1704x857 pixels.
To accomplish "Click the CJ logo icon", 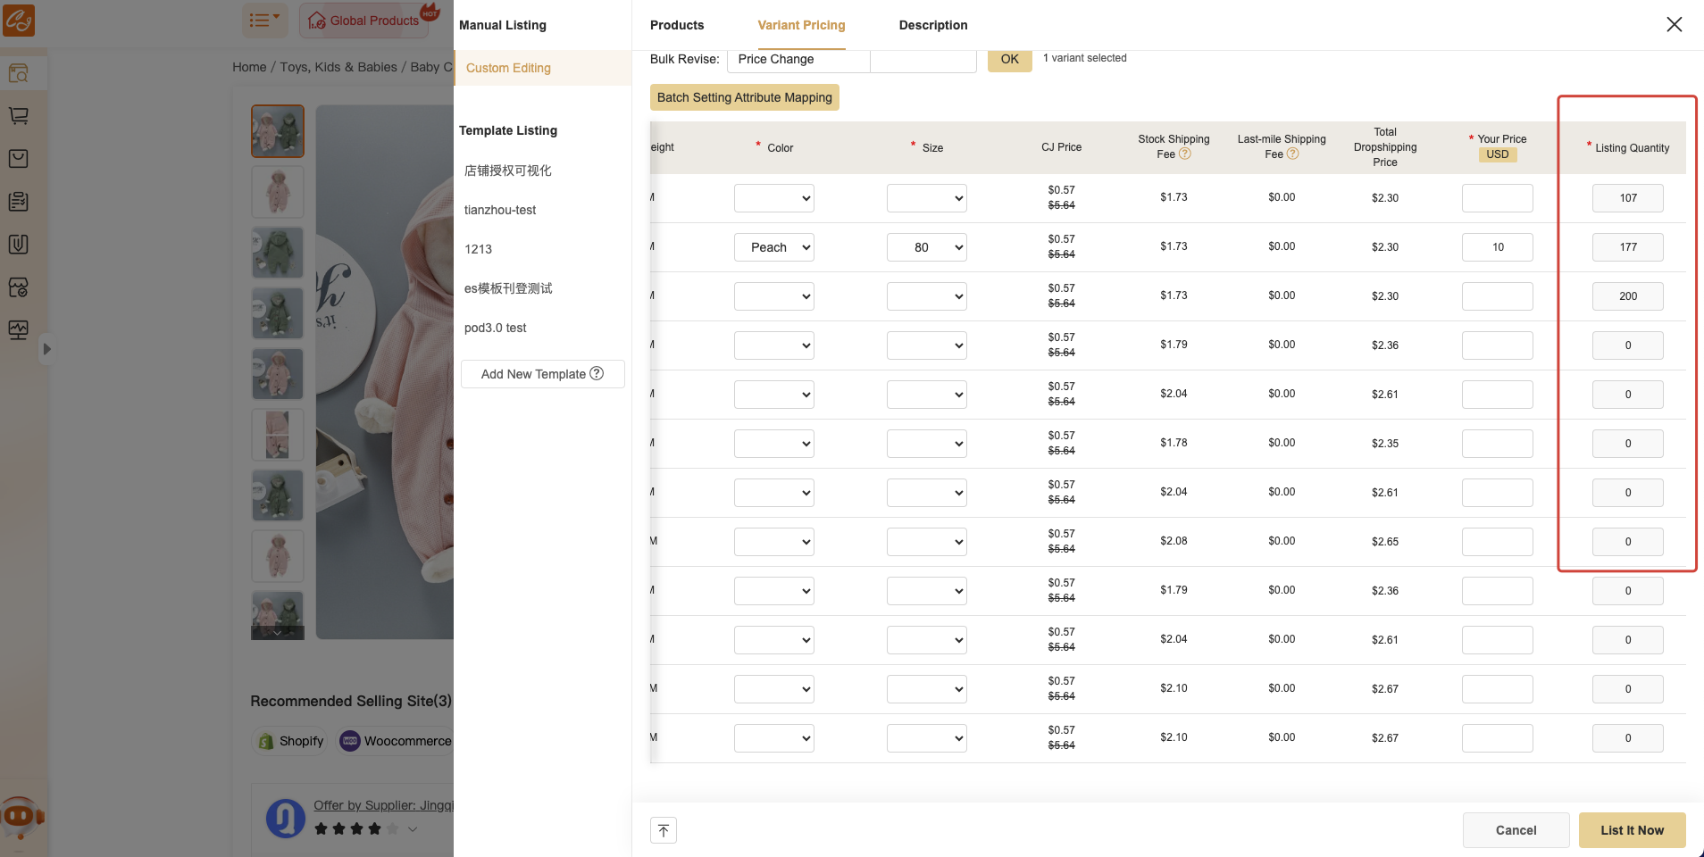I will click(19, 20).
